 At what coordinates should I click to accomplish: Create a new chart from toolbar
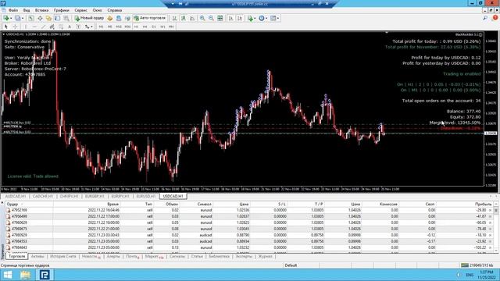point(6,18)
